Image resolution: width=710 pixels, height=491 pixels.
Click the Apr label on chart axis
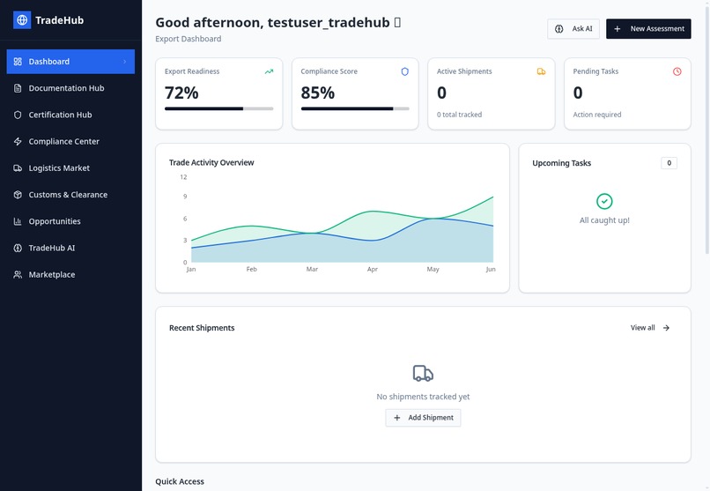[373, 269]
